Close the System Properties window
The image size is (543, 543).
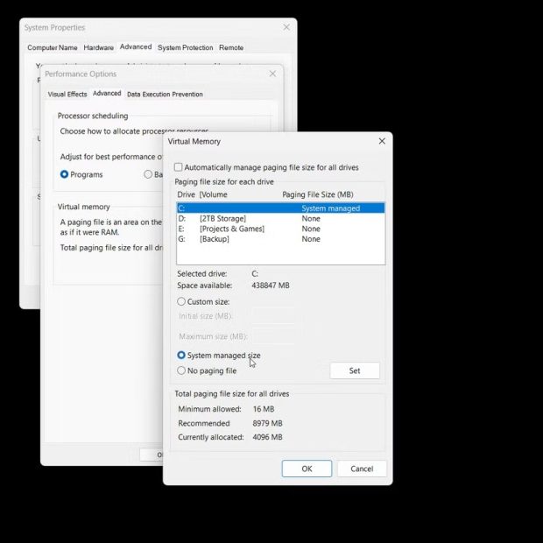coord(286,28)
